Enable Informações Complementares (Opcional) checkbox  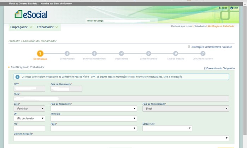189,47
